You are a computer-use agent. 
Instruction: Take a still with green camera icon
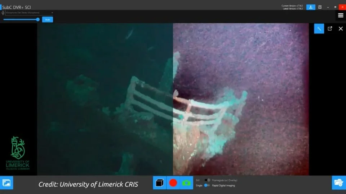click(x=186, y=183)
